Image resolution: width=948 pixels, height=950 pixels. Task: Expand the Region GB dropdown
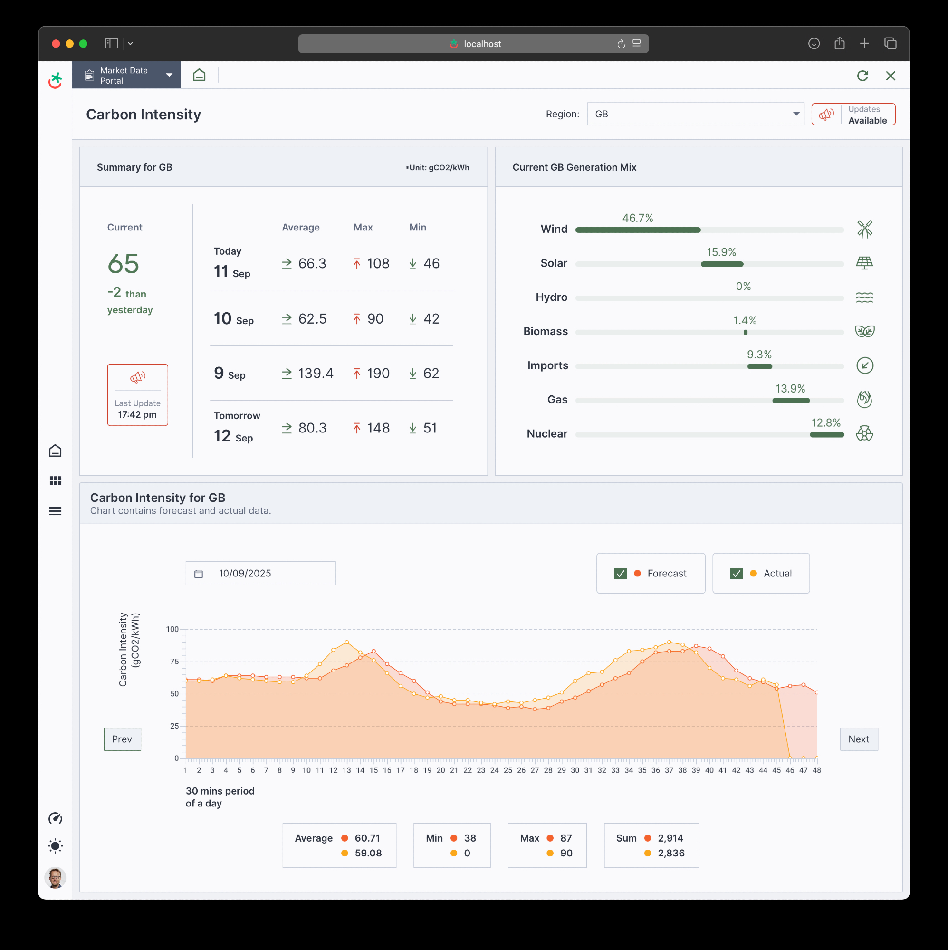tap(695, 114)
